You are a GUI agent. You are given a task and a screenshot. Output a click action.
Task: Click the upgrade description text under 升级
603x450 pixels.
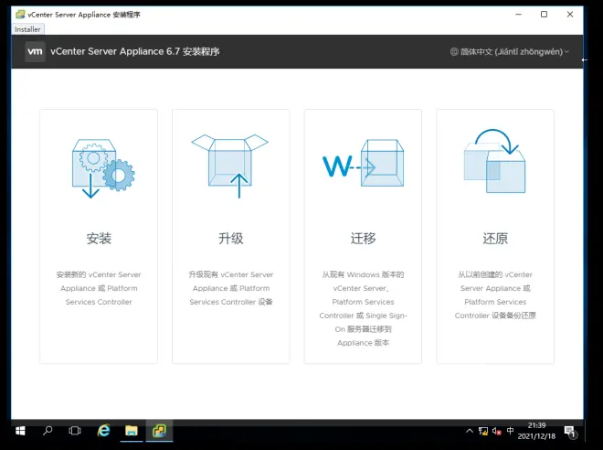click(x=231, y=288)
